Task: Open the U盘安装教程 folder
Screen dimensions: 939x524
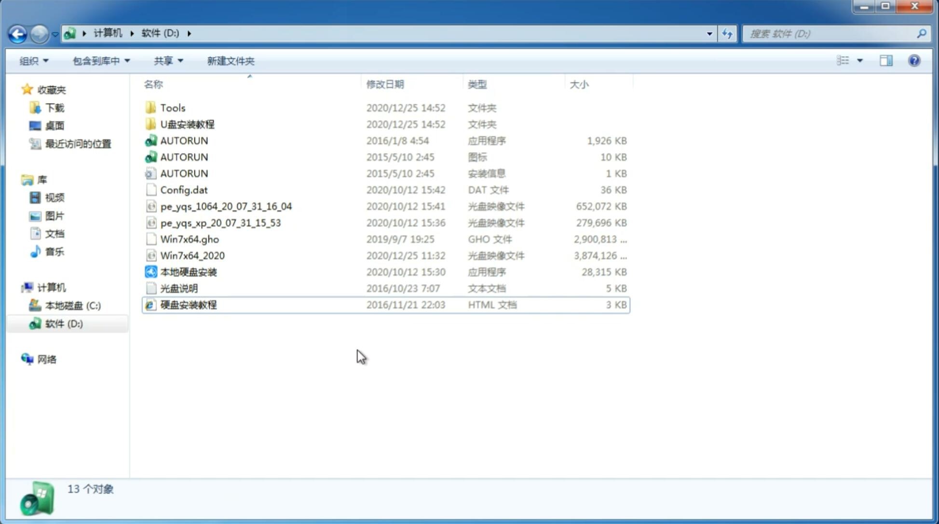Action: tap(187, 124)
